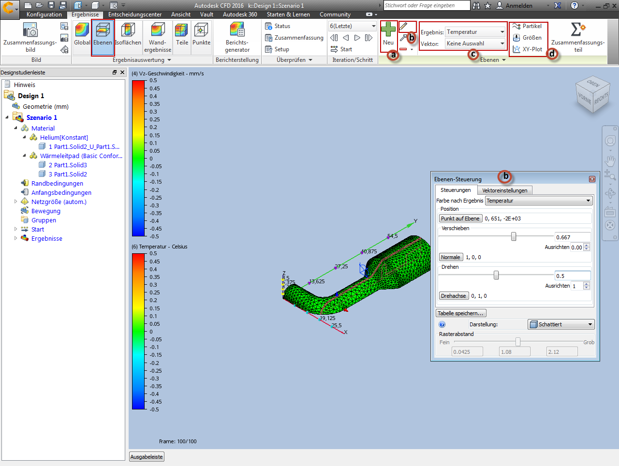
Task: Open the Farbe nach Ergebnis dropdown
Action: 539,201
